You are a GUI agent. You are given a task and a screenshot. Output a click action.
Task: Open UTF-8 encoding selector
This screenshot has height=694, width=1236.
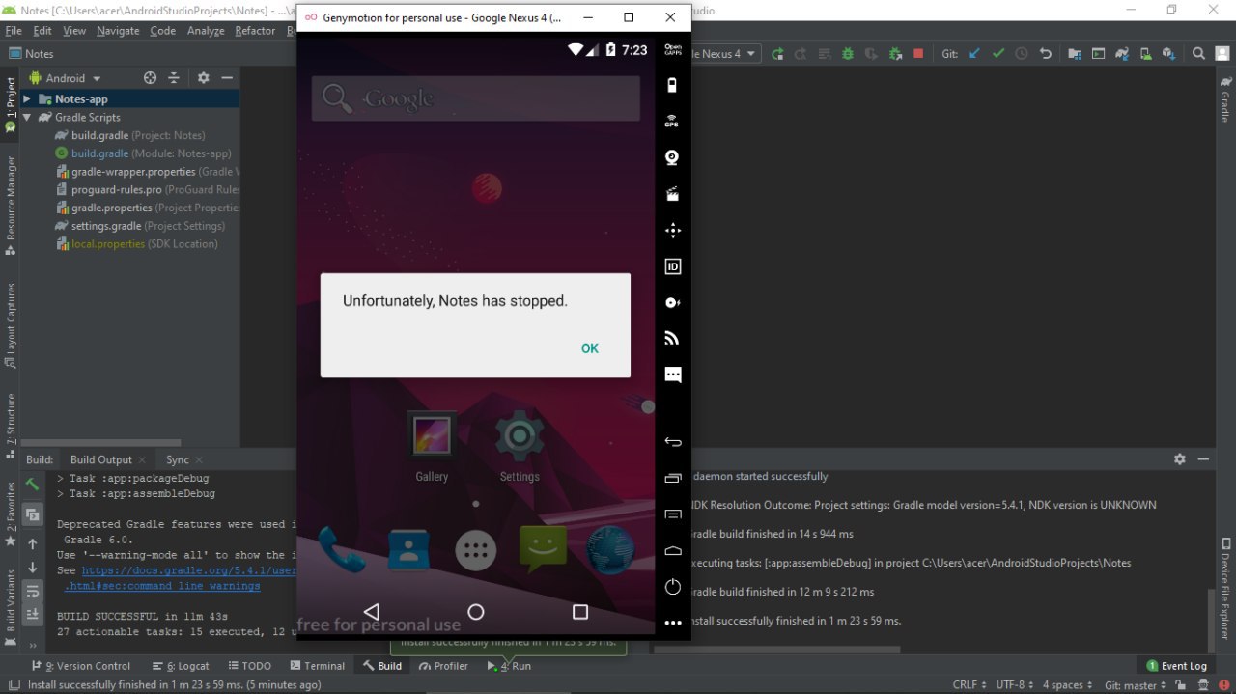click(x=1014, y=685)
